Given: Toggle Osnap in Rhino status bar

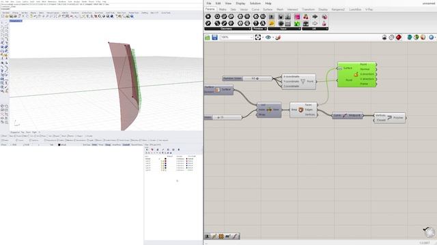Looking at the screenshot, I should tap(108, 145).
